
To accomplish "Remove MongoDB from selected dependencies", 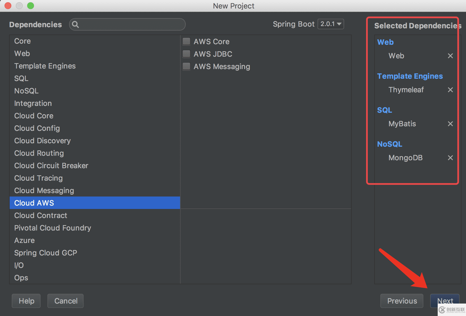I will (450, 158).
